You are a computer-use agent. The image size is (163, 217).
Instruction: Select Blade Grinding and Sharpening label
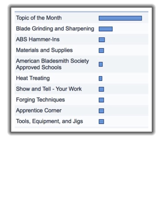point(55,29)
